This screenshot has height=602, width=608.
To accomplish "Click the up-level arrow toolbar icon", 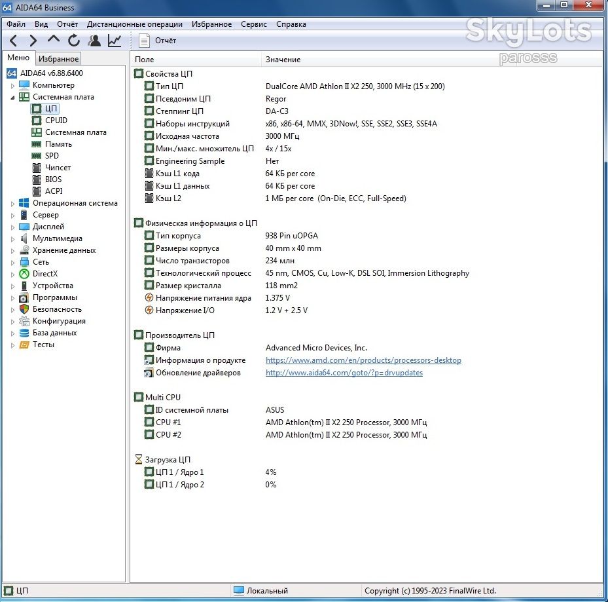I will click(54, 39).
